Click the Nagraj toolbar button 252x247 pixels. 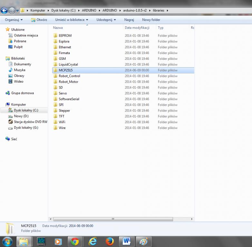pyautogui.click(x=129, y=20)
